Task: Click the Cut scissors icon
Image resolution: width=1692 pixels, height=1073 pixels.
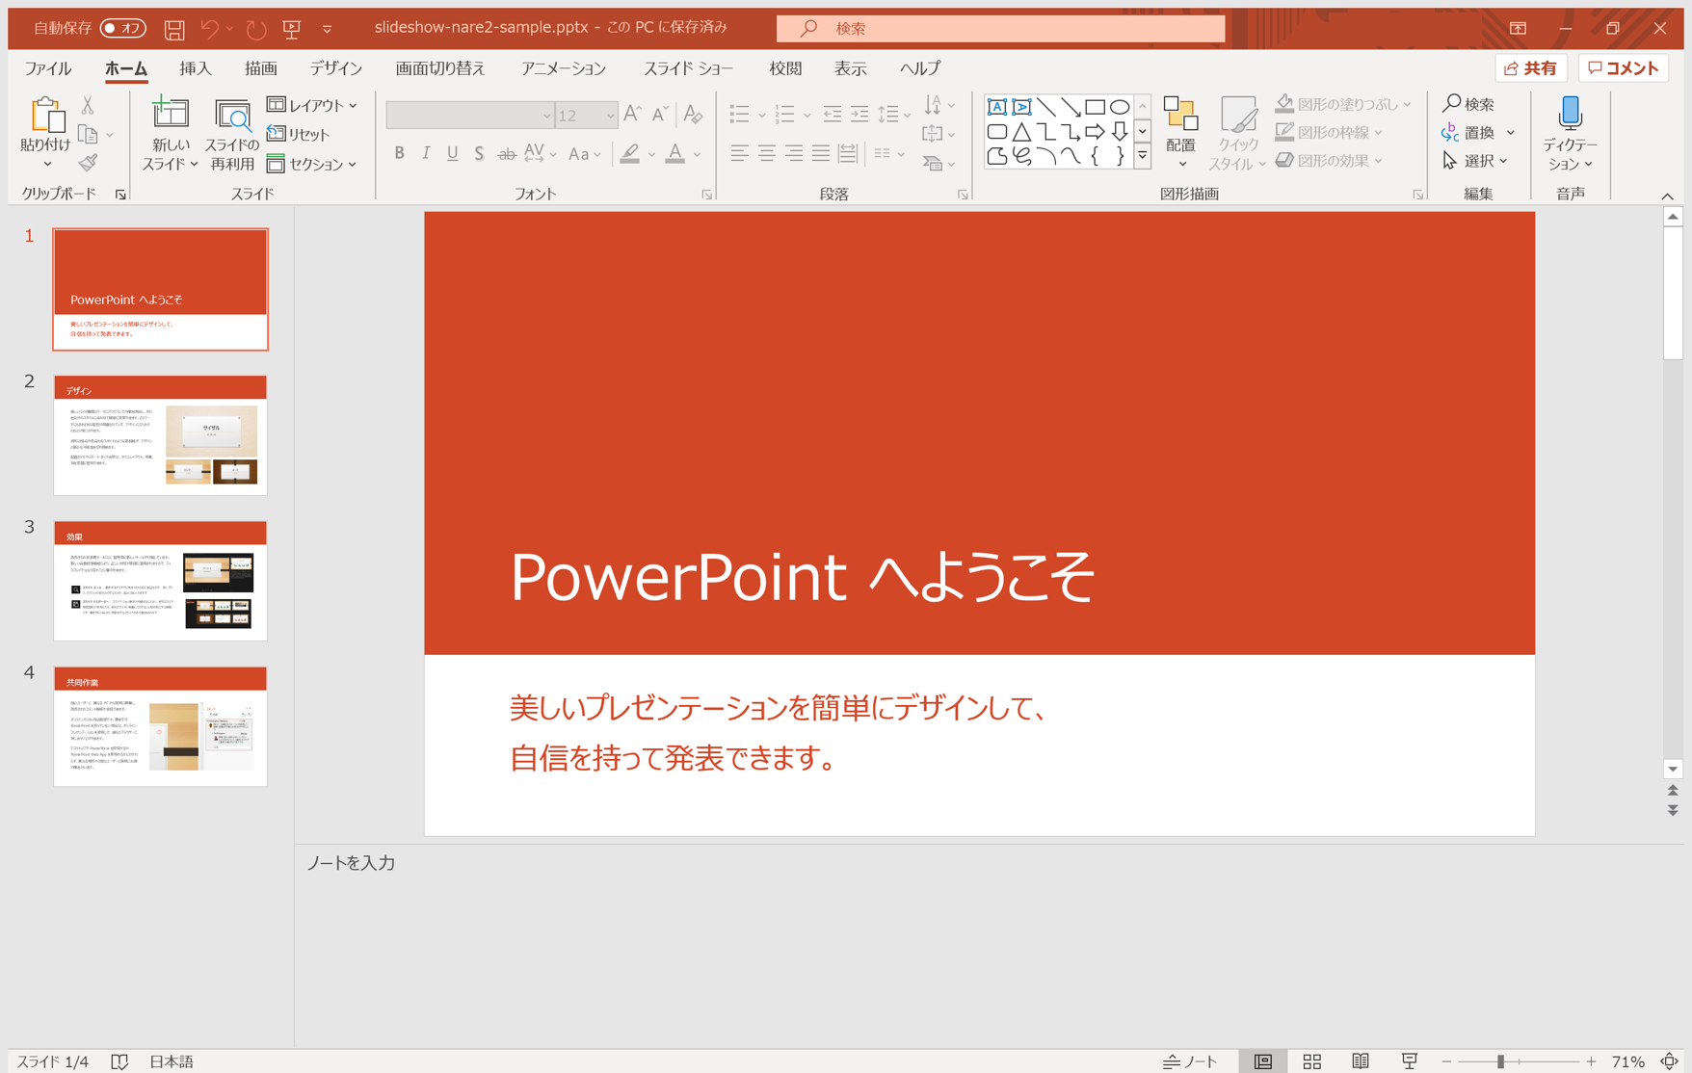Action: click(88, 106)
